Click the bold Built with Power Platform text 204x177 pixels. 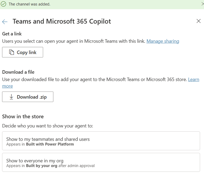pos(50,144)
